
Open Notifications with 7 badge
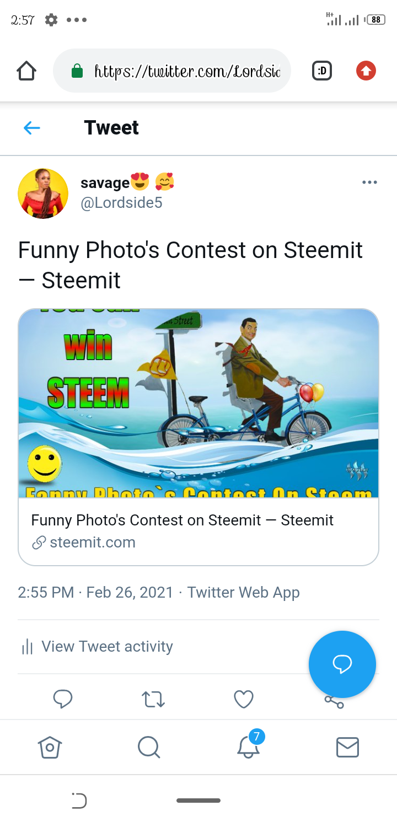click(248, 748)
